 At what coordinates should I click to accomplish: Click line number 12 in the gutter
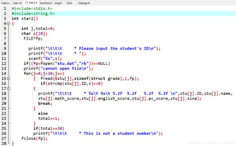(x=4, y=64)
